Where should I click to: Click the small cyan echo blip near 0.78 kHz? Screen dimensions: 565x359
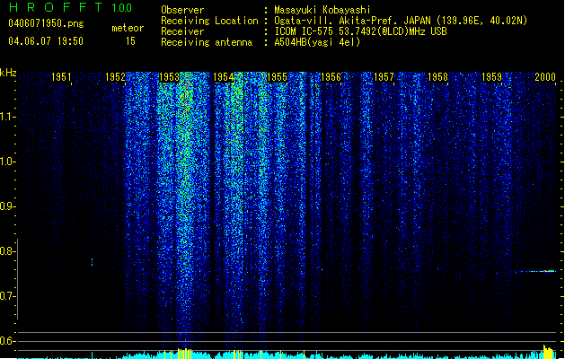coord(92,262)
